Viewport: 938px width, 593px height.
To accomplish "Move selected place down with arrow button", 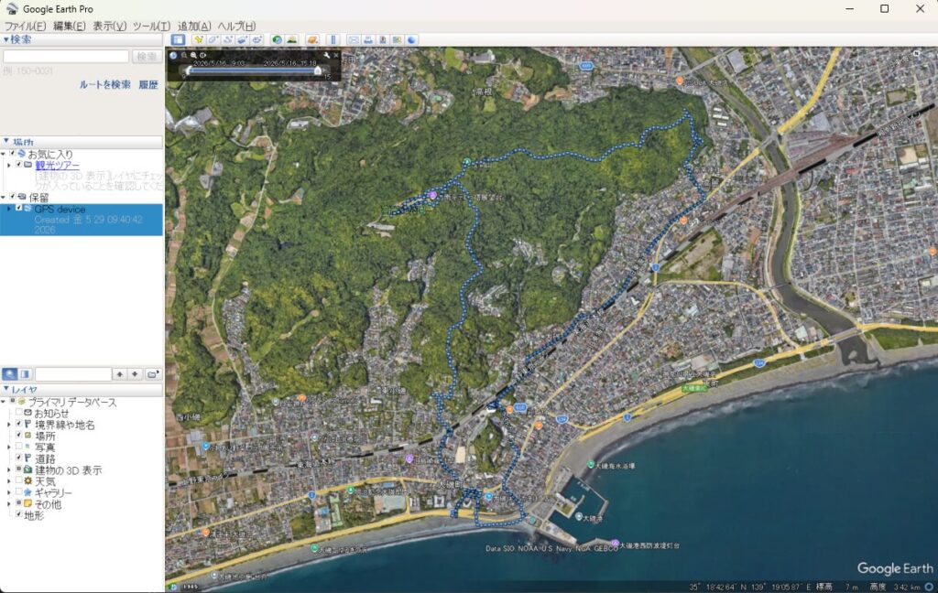I will (x=135, y=374).
